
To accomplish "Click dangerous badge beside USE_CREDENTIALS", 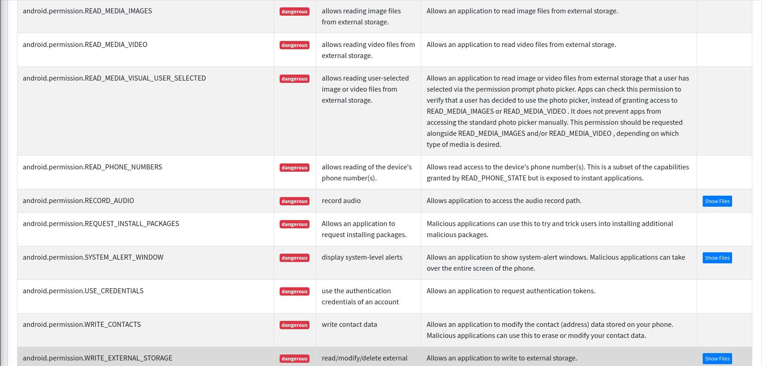I will pos(294,291).
